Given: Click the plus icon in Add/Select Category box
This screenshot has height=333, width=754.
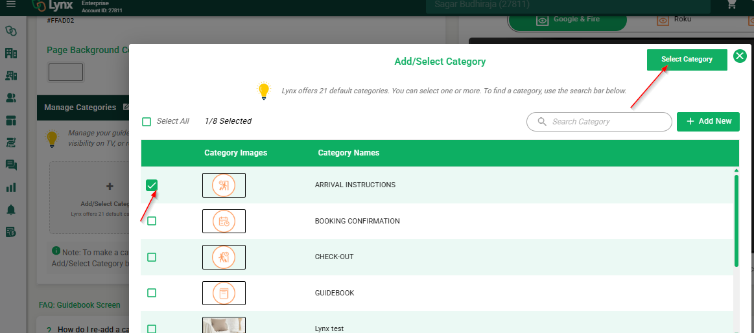Looking at the screenshot, I should click(x=110, y=187).
